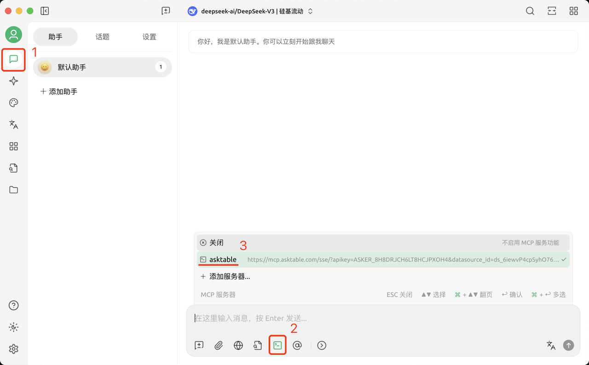The width and height of the screenshot is (589, 365).
Task: Create new topic from title bar icon
Action: coord(166,11)
